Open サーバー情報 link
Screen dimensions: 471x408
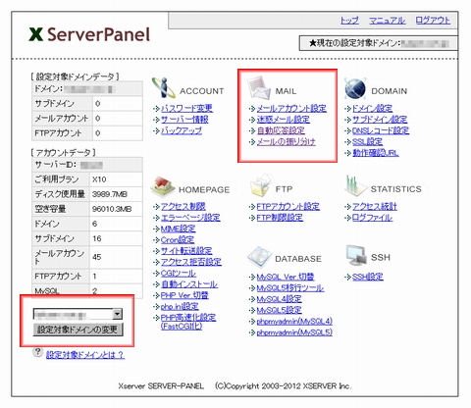click(x=184, y=120)
